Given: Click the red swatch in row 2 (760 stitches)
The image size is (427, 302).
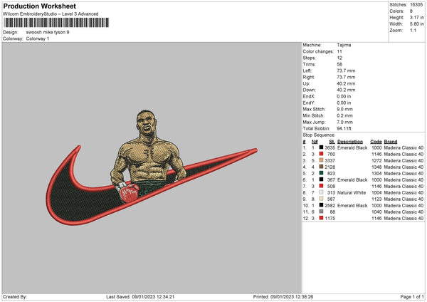Looking at the screenshot, I should point(322,154).
